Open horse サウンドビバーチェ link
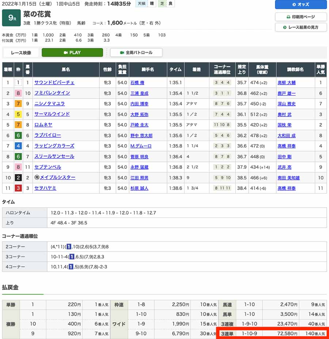This screenshot has width=329, height=339. [x=54, y=82]
